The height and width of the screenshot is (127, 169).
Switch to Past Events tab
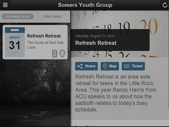[52, 17]
